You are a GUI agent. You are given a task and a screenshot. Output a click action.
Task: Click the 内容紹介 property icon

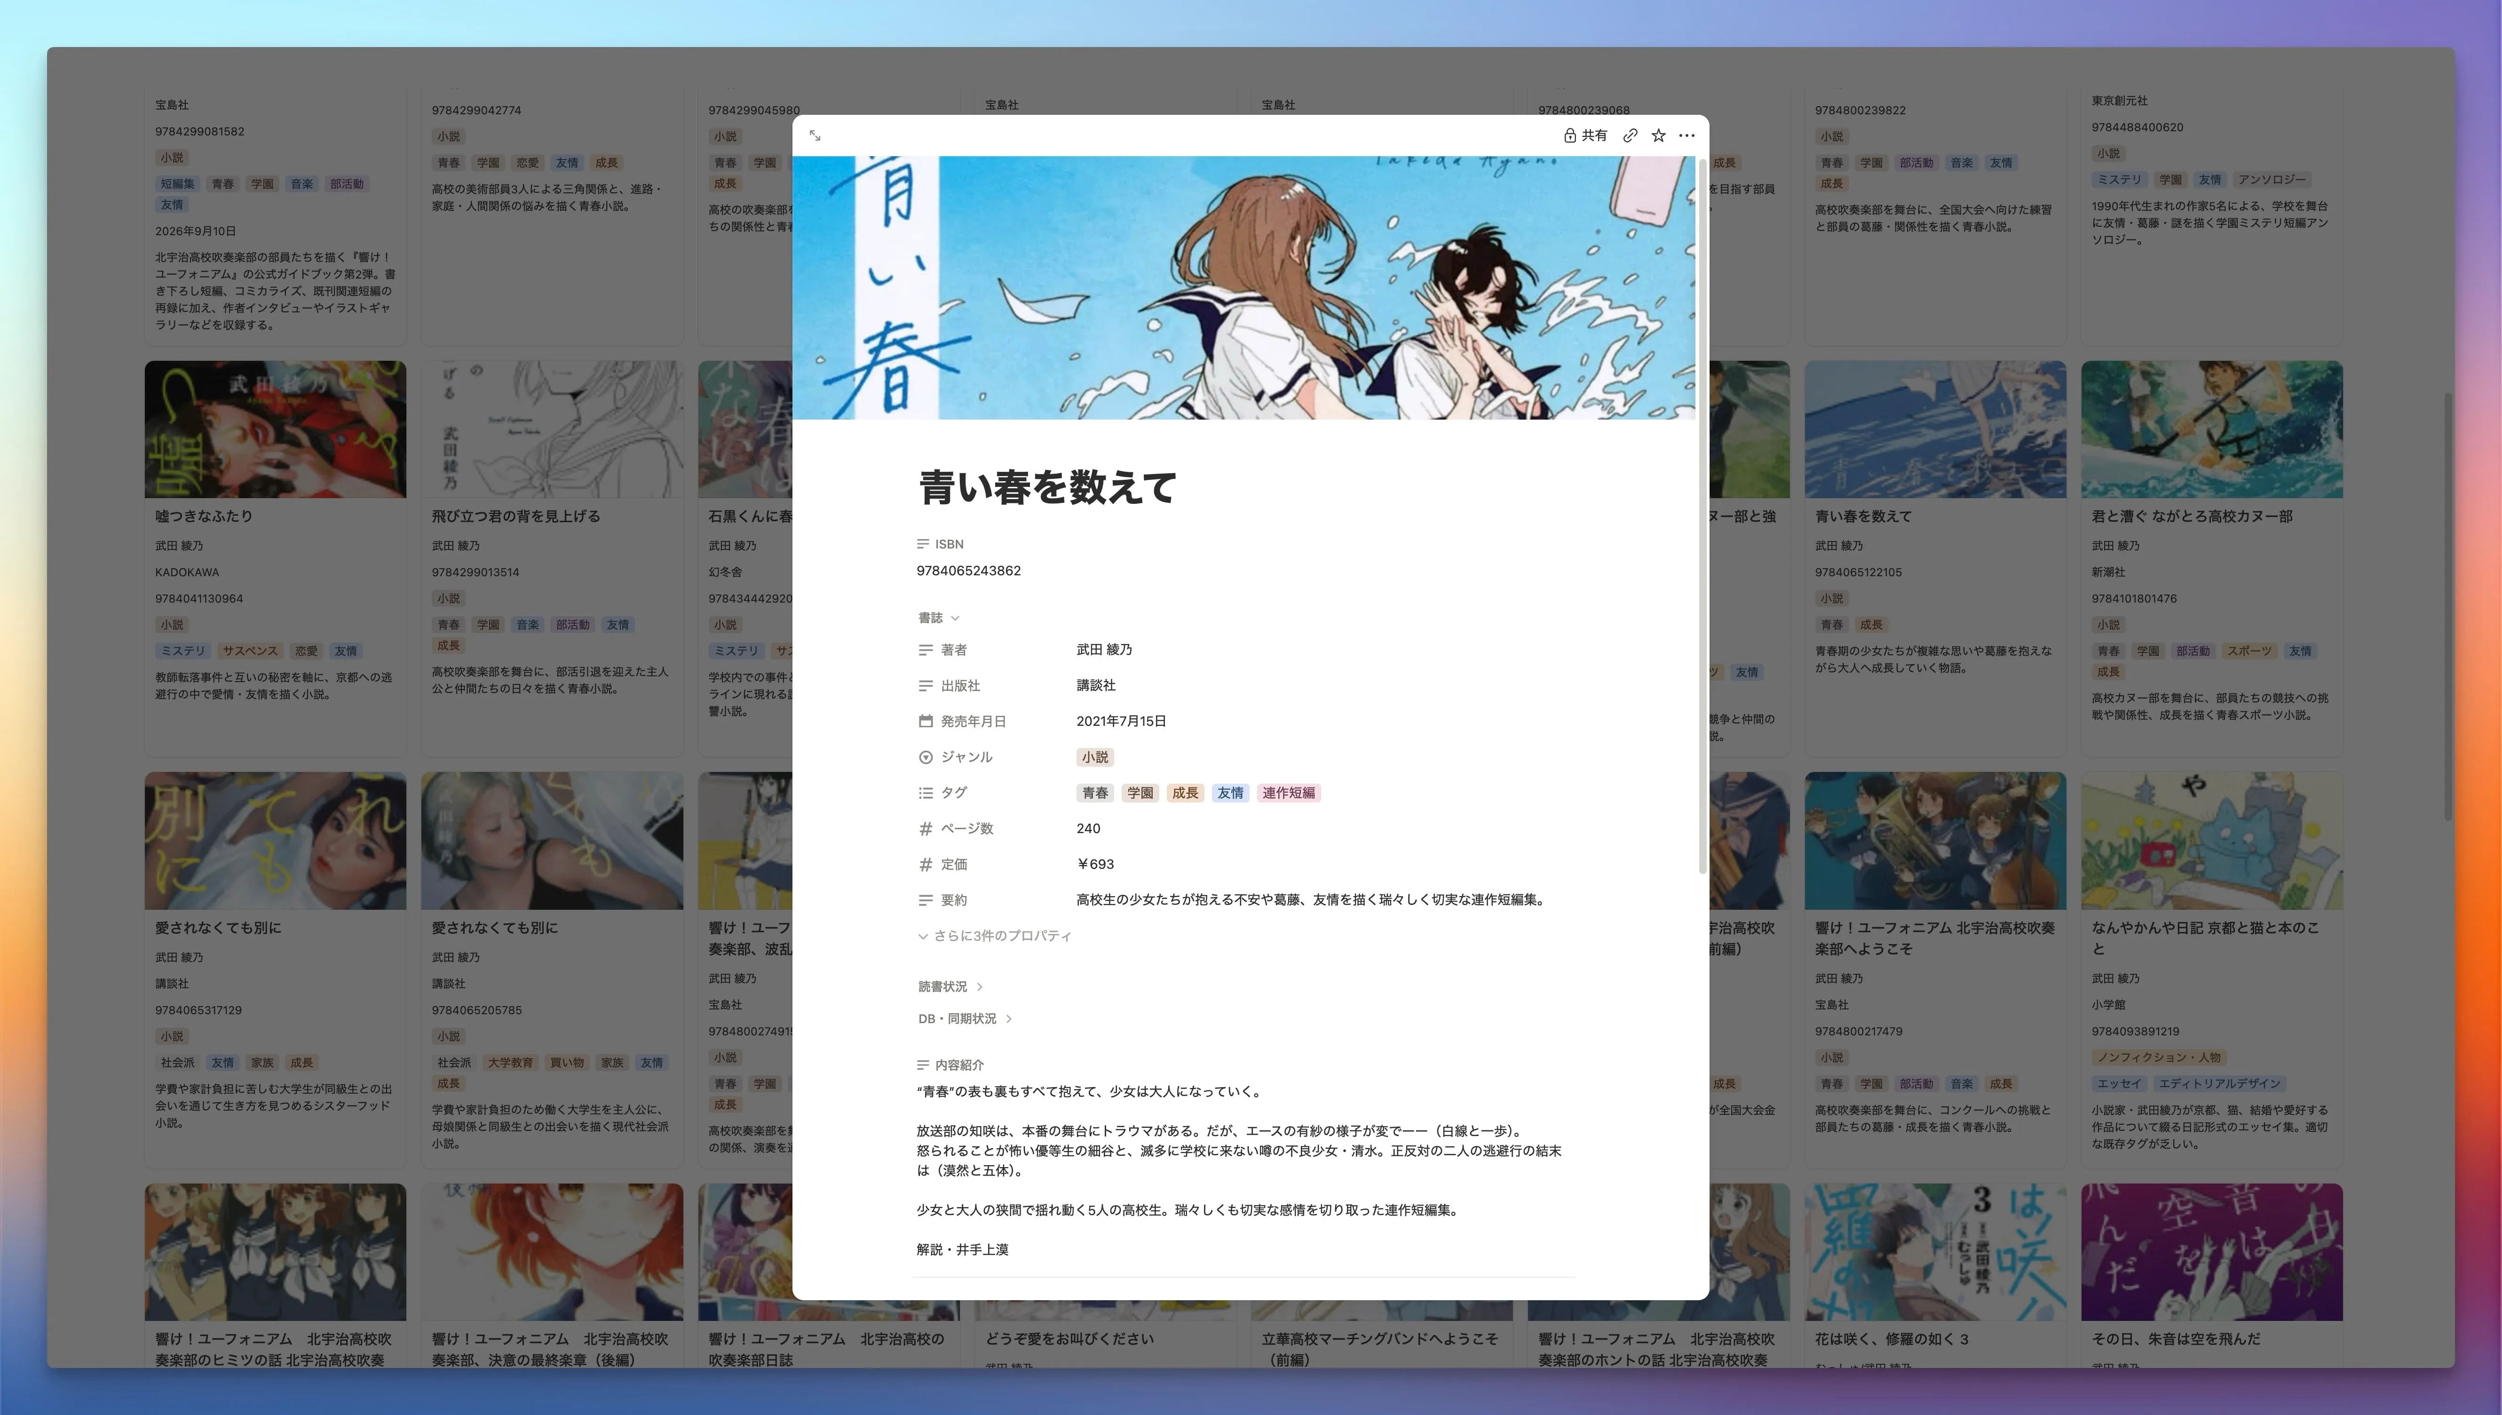pos(923,1065)
